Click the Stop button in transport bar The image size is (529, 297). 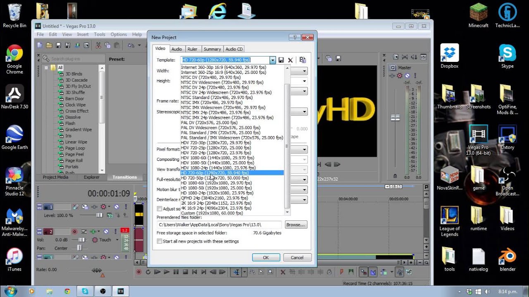pos(185,272)
